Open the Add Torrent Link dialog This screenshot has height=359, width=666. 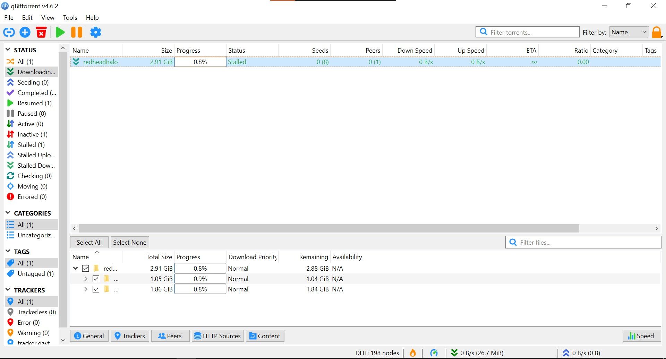coord(9,32)
